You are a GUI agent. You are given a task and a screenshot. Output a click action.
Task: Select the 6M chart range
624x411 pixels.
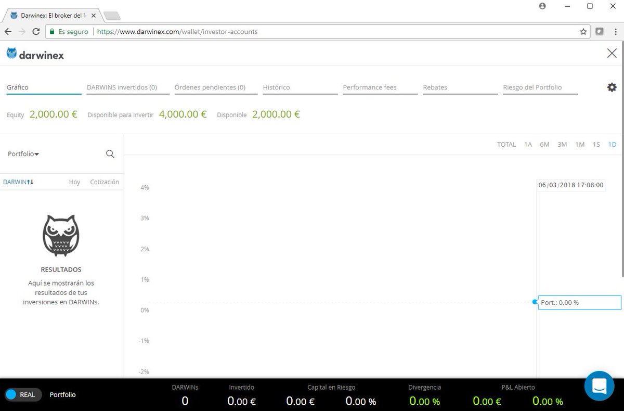[544, 145]
